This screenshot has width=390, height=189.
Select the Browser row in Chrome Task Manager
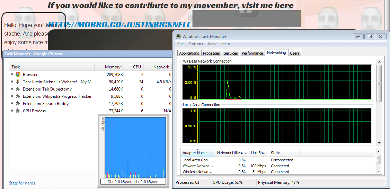tap(90, 74)
